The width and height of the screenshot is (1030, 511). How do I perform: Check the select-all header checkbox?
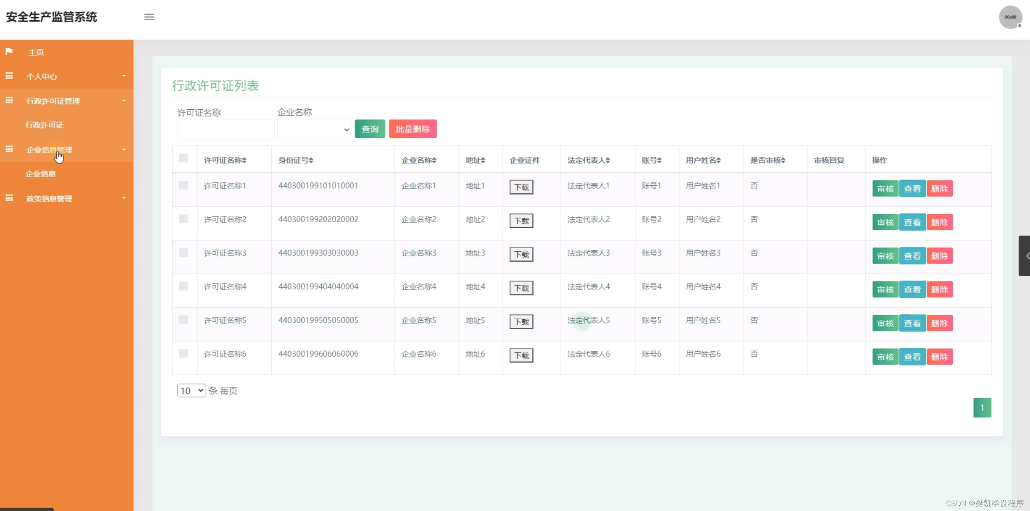click(184, 158)
